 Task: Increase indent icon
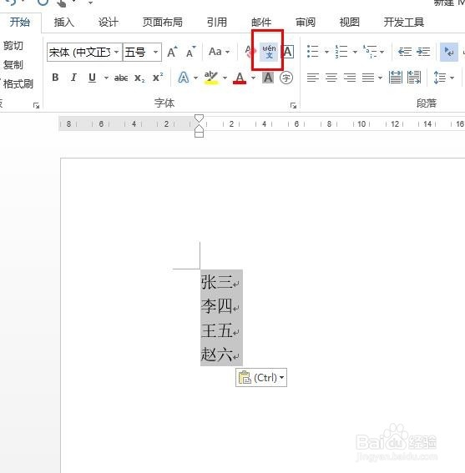tap(423, 52)
